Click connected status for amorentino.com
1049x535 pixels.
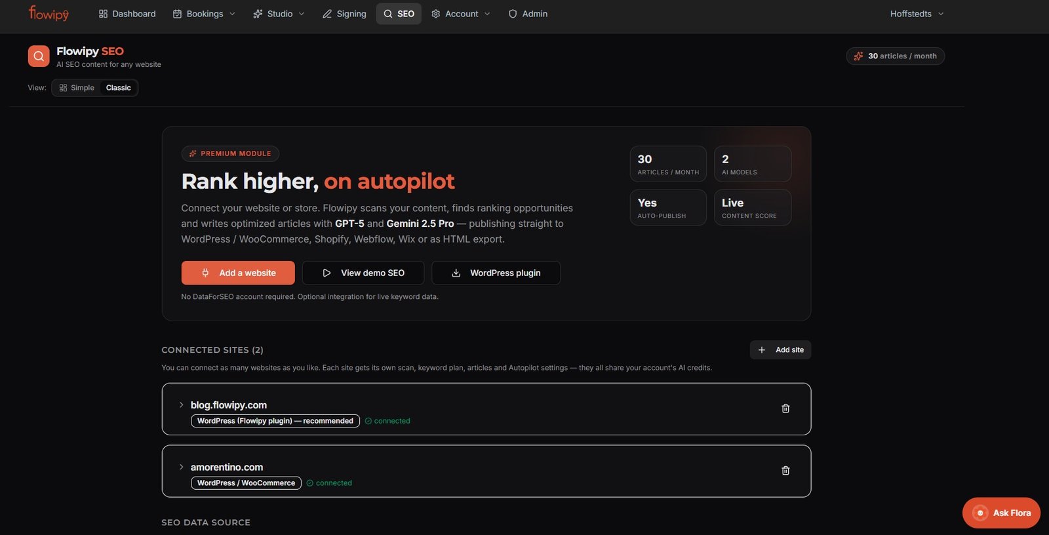coord(329,483)
